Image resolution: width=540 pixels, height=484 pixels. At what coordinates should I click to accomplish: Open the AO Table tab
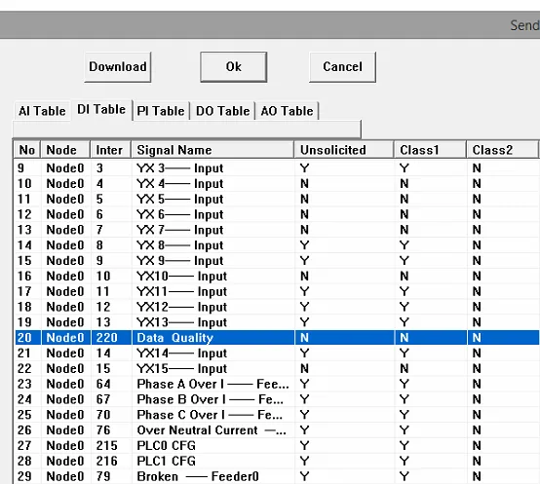(287, 111)
